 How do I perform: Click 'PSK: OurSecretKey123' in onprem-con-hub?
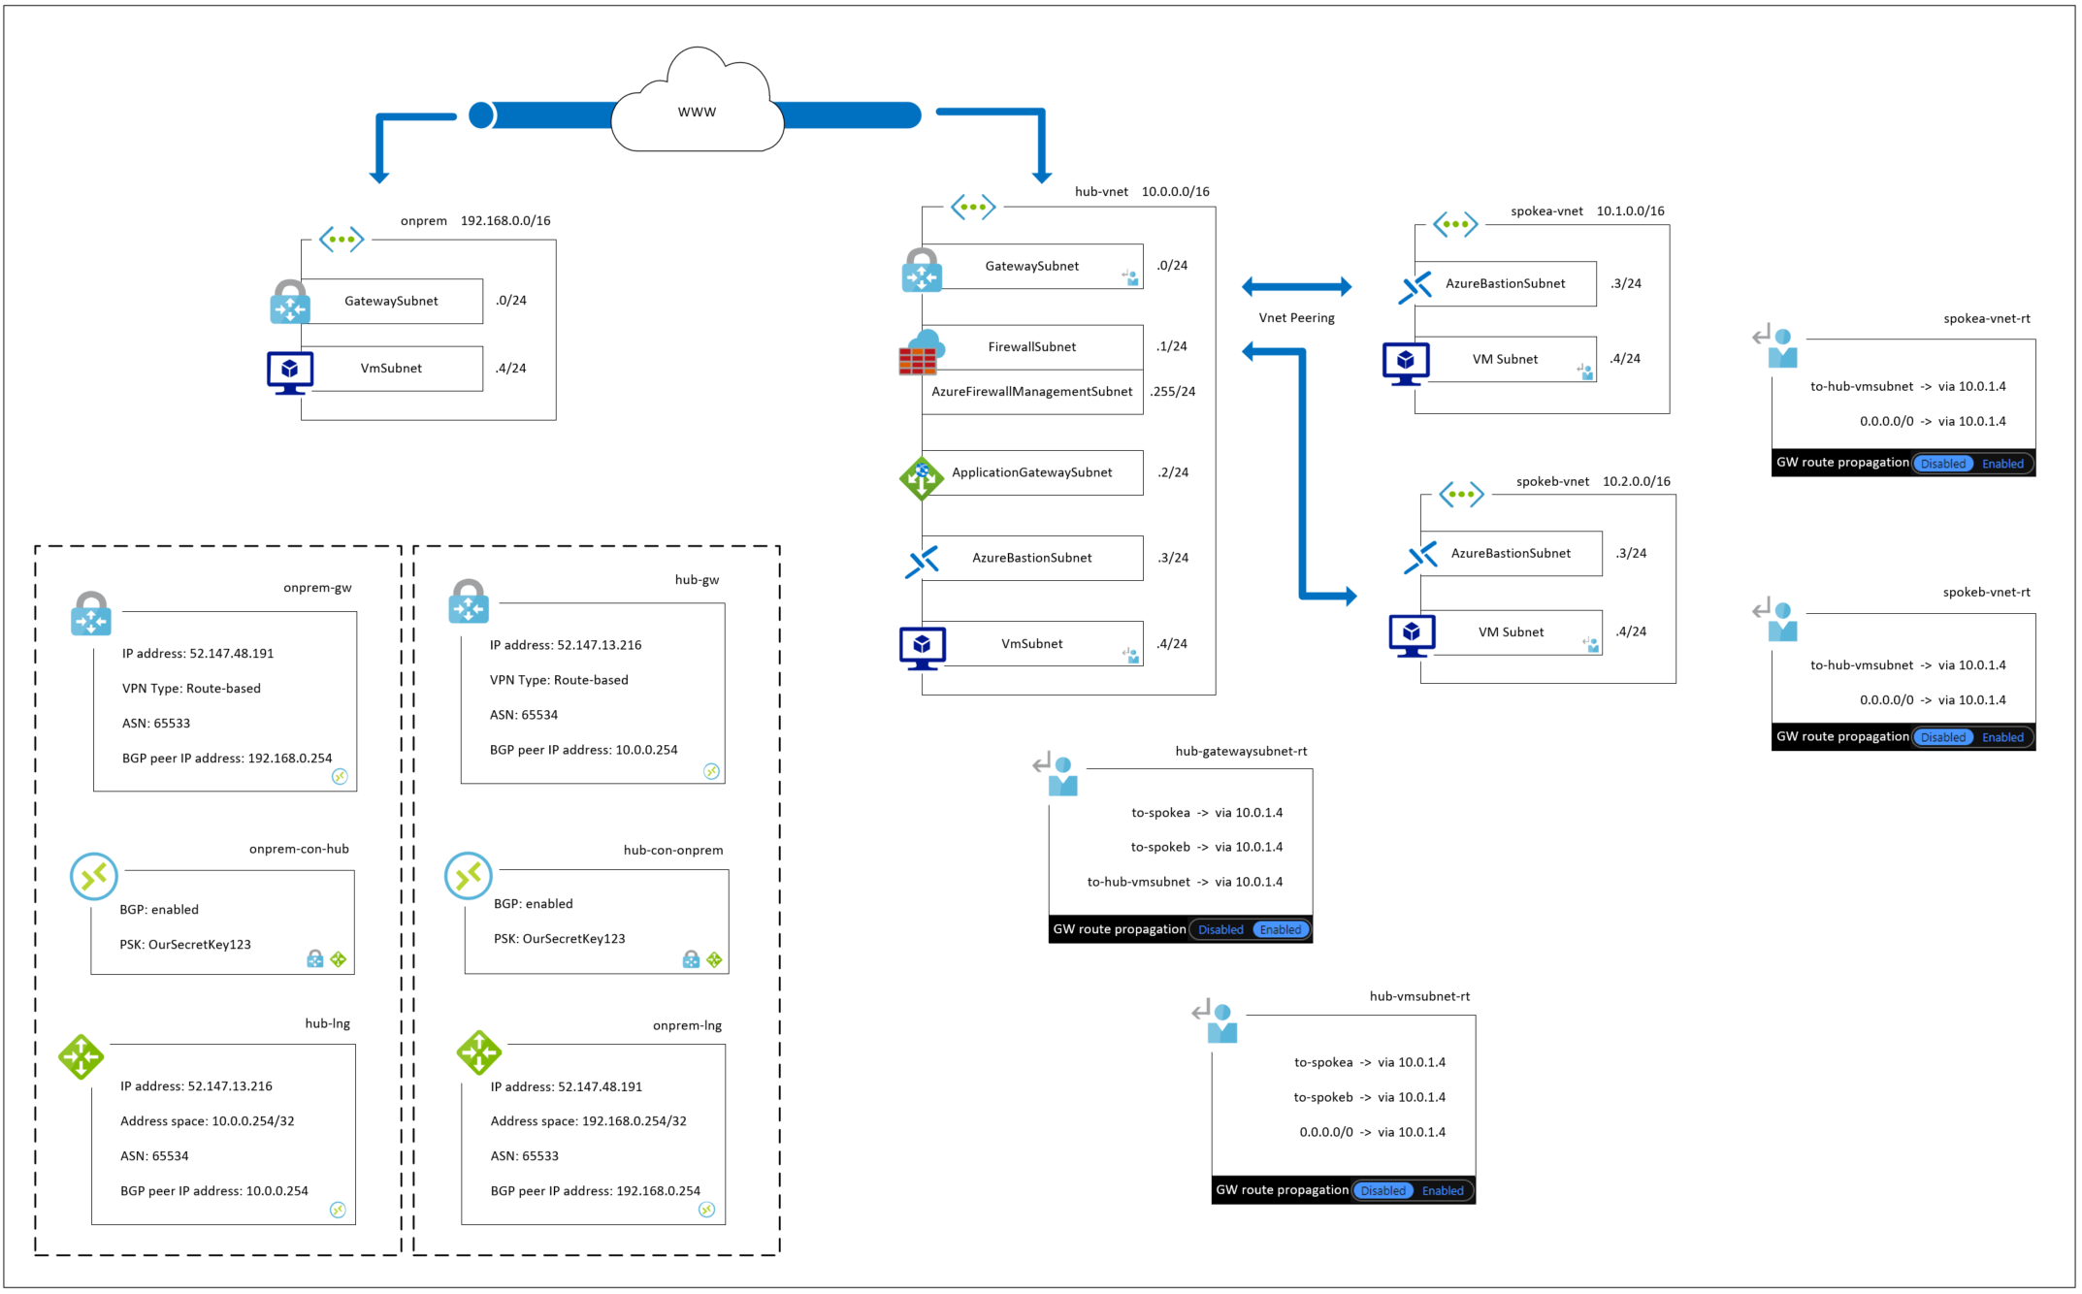[185, 945]
